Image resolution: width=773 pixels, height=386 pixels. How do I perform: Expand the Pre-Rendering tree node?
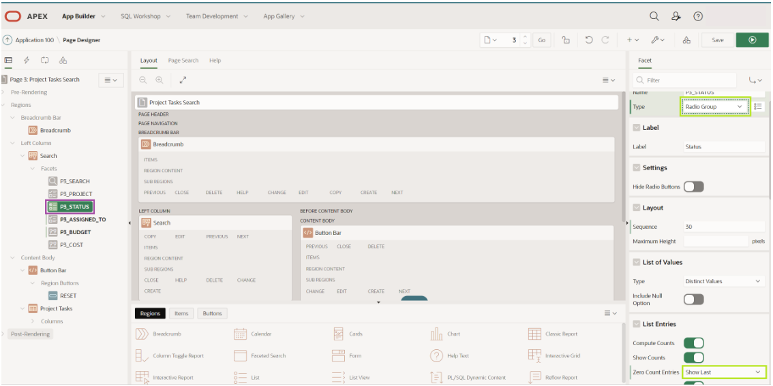click(3, 92)
